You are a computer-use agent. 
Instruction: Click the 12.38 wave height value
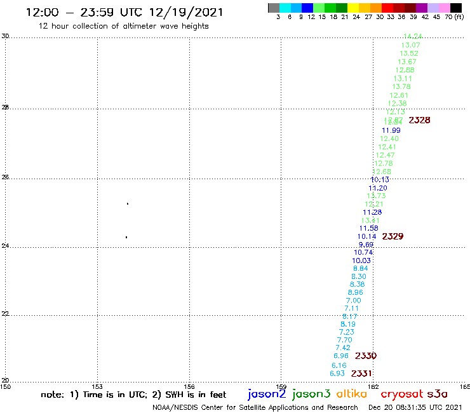click(x=397, y=104)
